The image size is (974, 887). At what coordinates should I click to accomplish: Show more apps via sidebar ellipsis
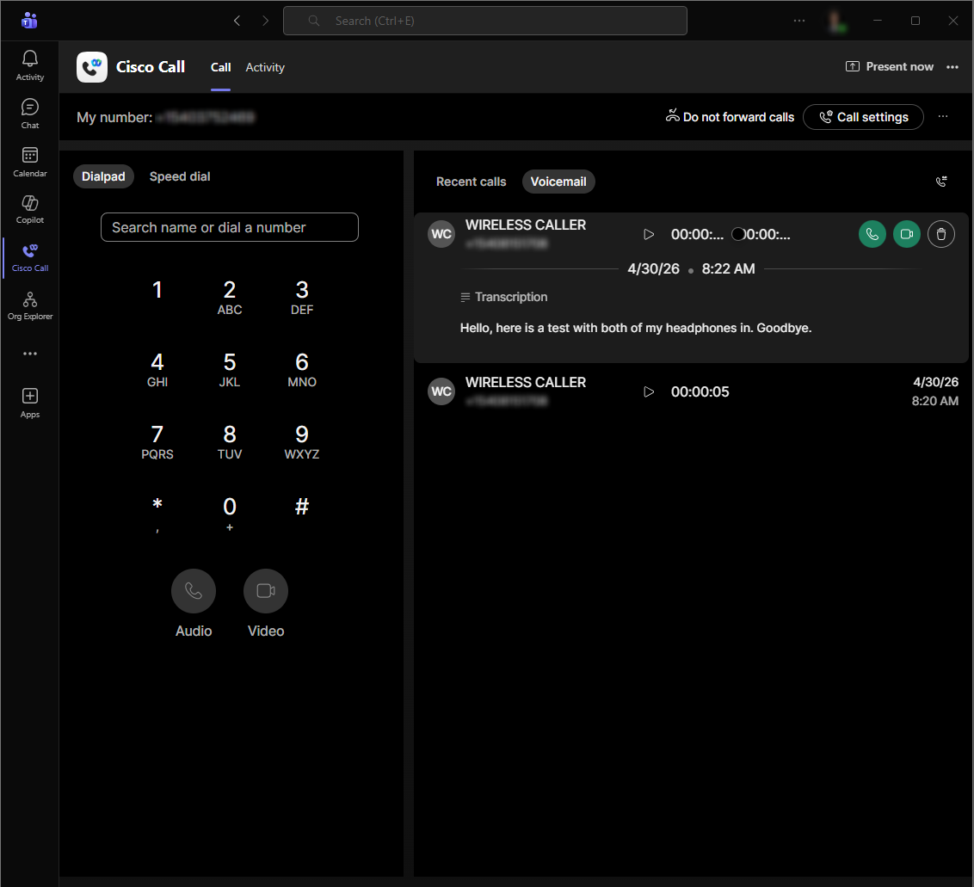pos(30,354)
